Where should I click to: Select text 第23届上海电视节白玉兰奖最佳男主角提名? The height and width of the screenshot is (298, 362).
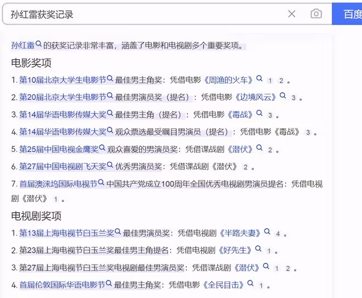coord(94,250)
